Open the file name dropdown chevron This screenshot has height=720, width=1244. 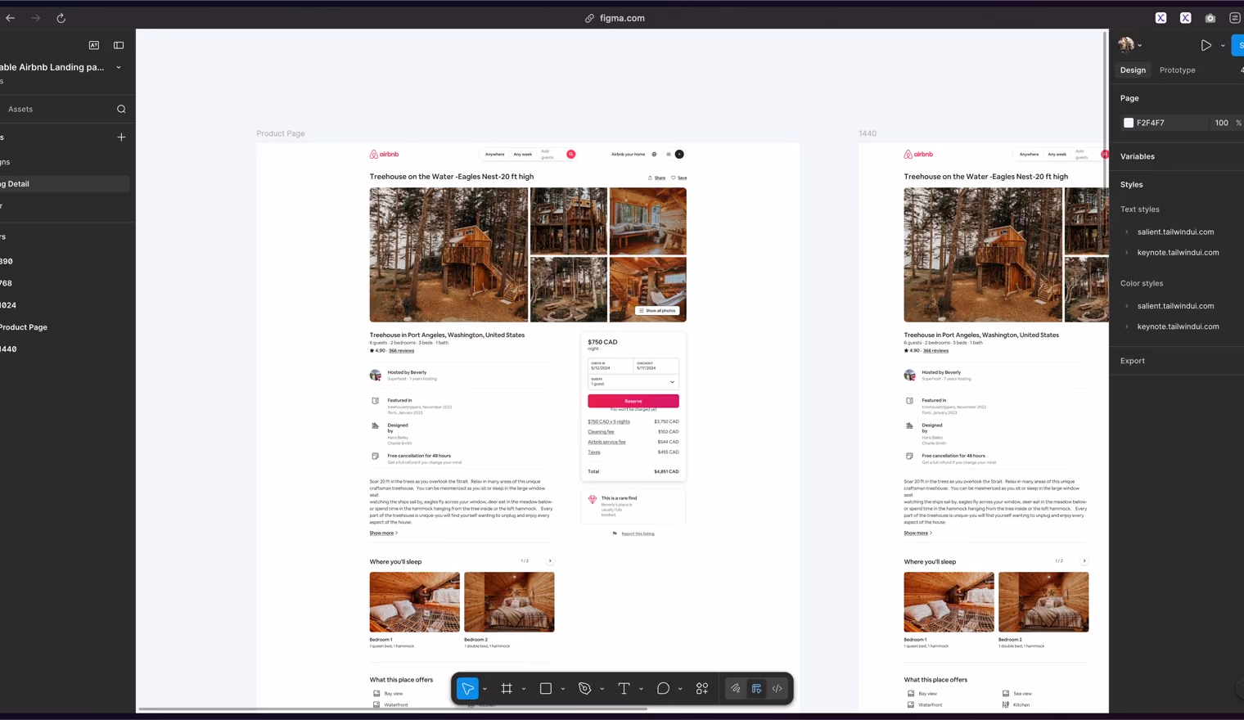coord(119,67)
